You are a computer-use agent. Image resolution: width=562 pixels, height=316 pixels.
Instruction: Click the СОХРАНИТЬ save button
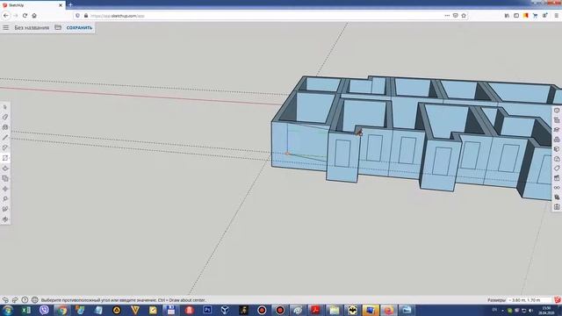(x=79, y=27)
